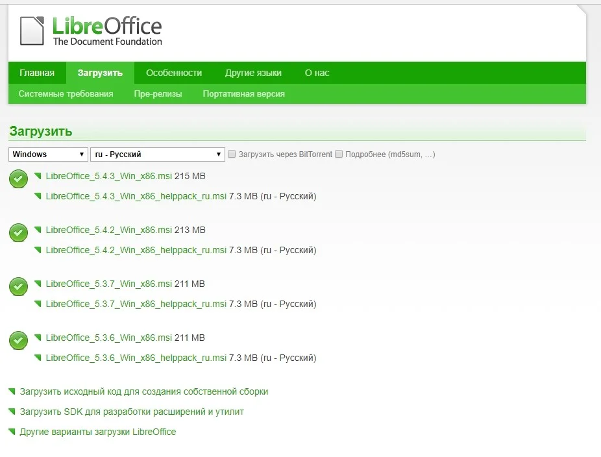Open 'Загрузить исходный код' source code link
The height and width of the screenshot is (457, 601).
tap(144, 391)
